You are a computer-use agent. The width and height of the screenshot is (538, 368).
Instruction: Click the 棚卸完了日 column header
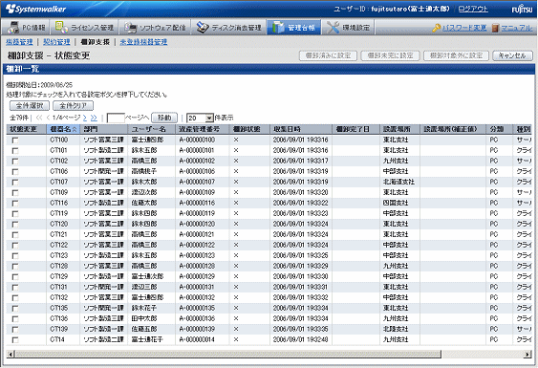[x=355, y=129]
